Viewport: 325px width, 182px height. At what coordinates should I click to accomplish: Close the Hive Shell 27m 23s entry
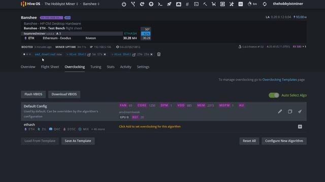click(x=151, y=54)
